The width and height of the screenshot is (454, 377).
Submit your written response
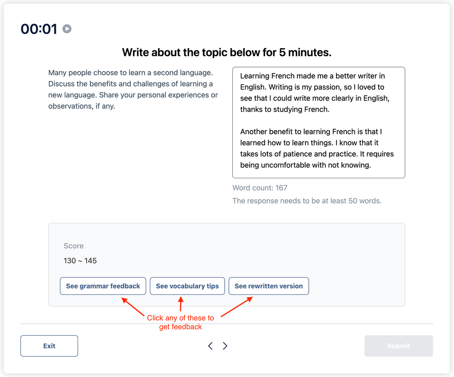398,346
